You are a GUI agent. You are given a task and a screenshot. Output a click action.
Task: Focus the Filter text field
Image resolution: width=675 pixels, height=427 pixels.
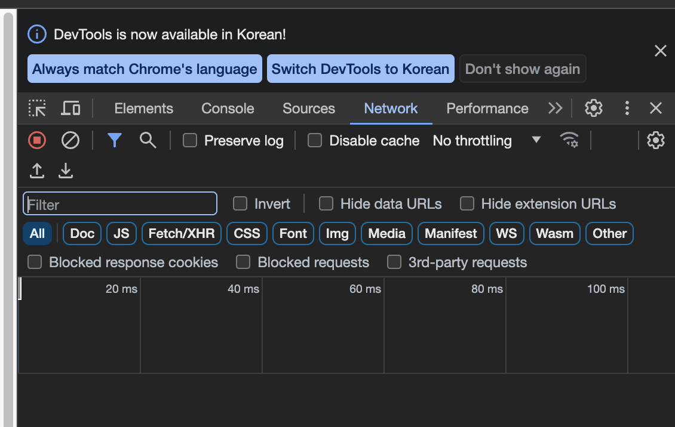(119, 203)
